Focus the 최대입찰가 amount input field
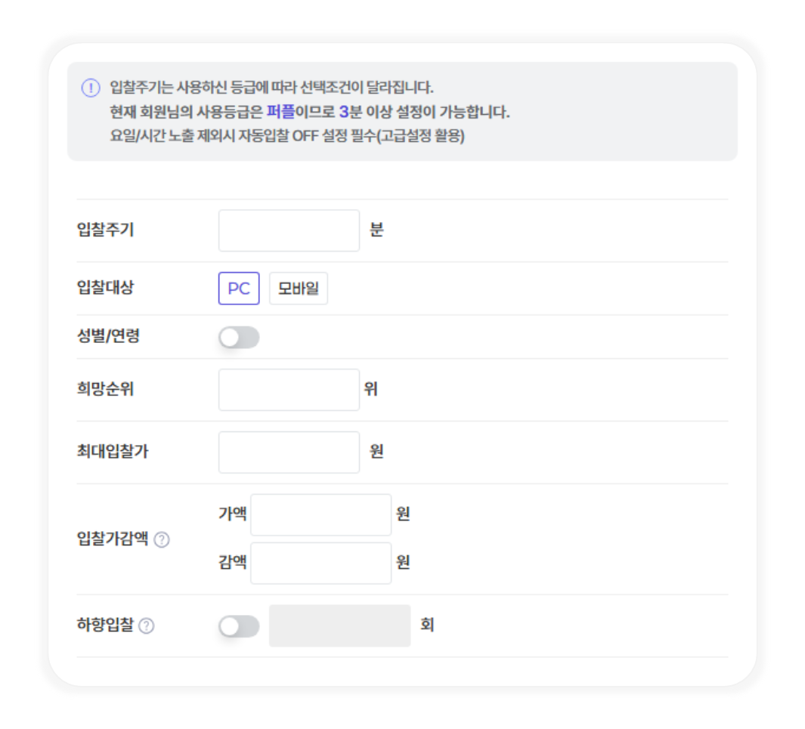 (289, 452)
